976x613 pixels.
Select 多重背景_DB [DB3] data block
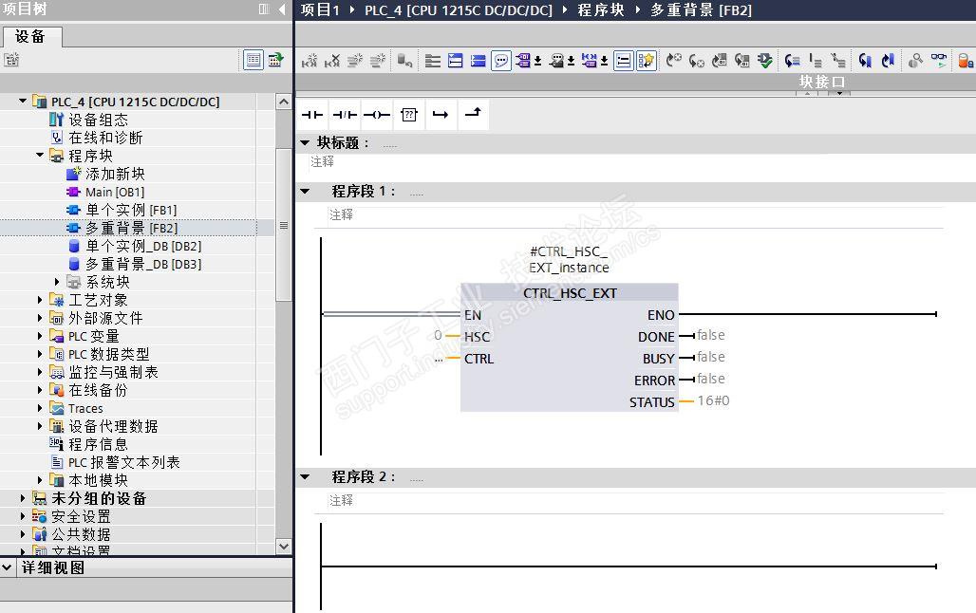[x=143, y=264]
